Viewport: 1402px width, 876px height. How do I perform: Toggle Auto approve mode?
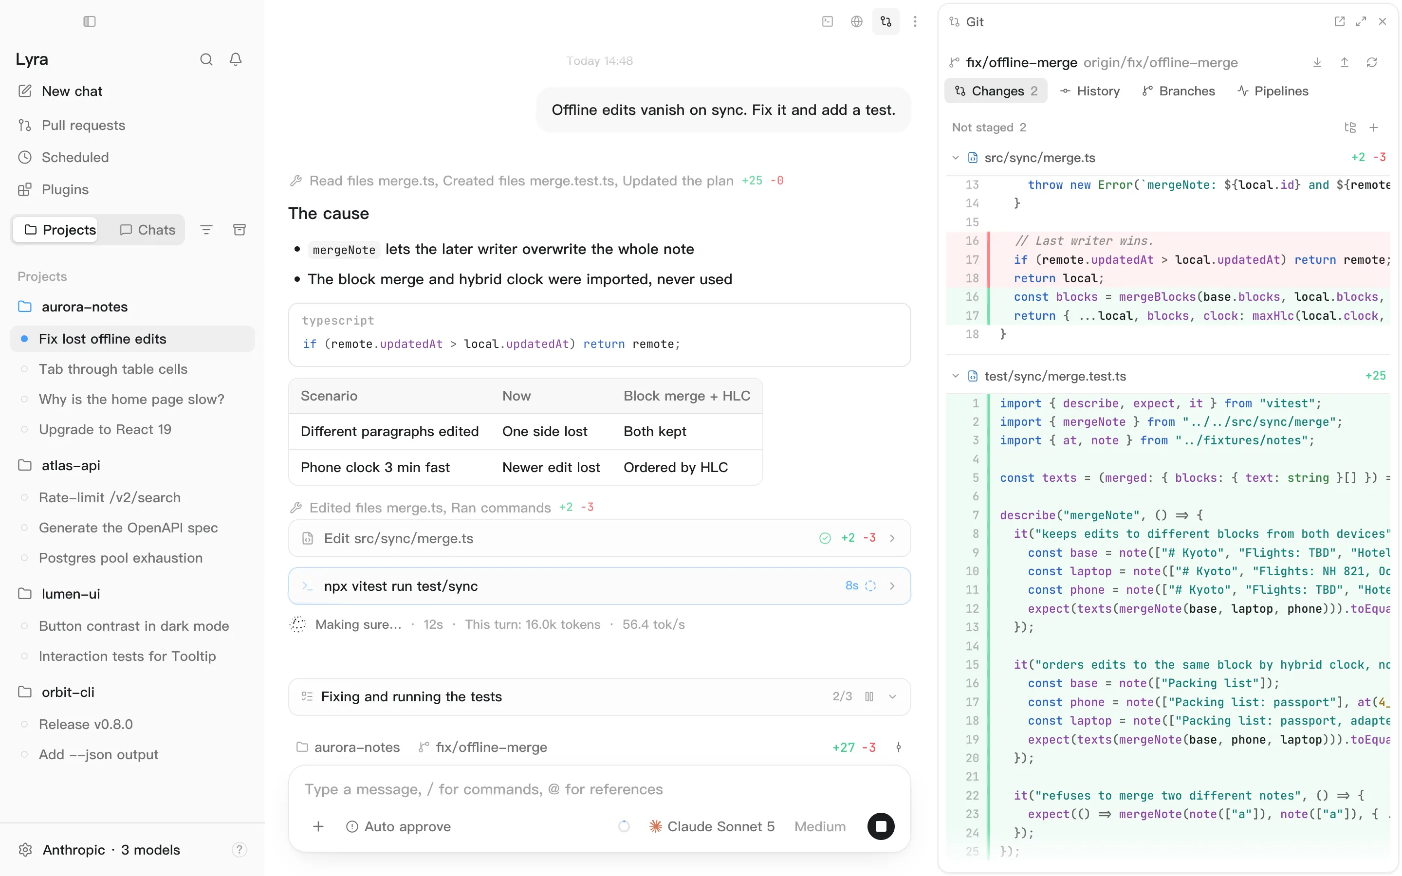[x=399, y=826]
